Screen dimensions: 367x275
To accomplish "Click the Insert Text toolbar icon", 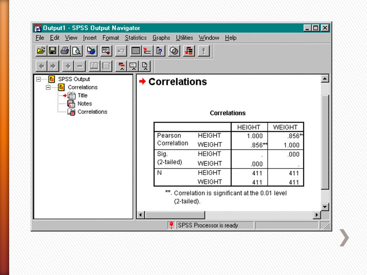I will [x=145, y=66].
